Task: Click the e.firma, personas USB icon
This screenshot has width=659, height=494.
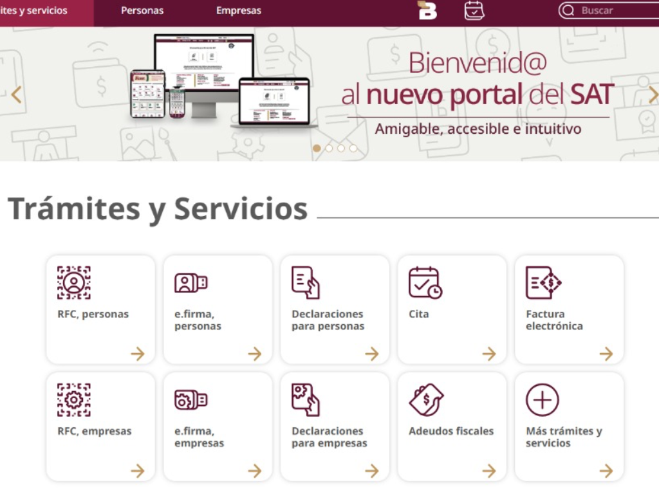Action: (x=190, y=283)
